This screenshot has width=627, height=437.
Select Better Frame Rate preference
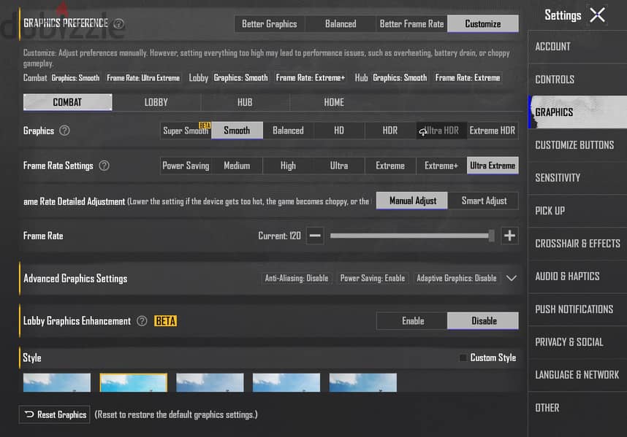click(x=411, y=24)
